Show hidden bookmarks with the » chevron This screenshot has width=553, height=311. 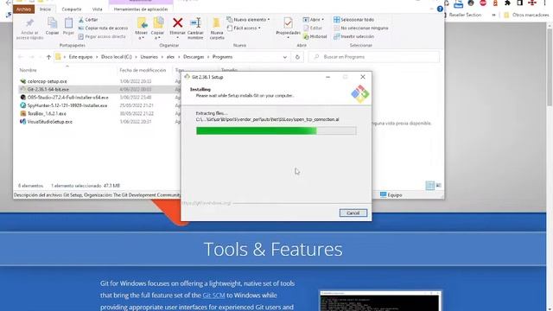493,16
